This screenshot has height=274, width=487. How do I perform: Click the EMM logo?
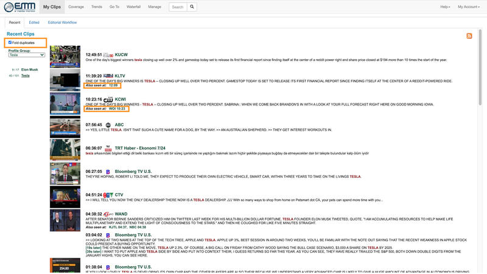(x=21, y=7)
